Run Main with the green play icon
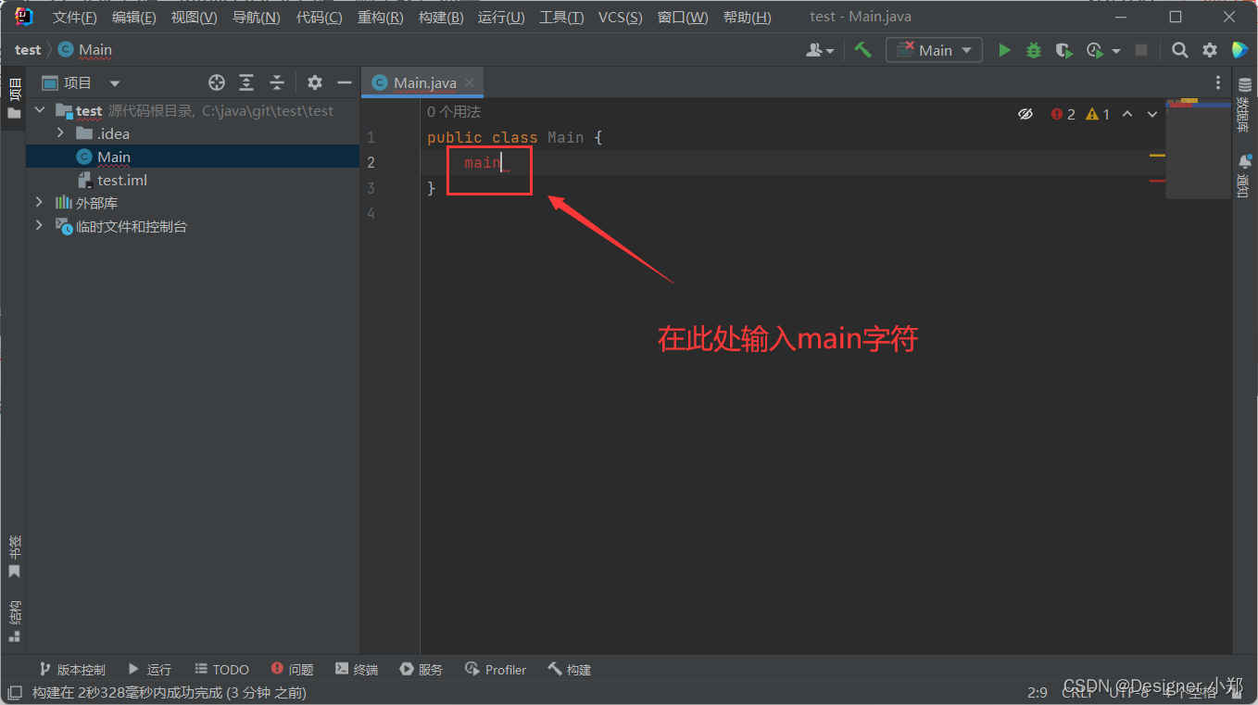Viewport: 1258px width, 705px height. tap(1004, 50)
